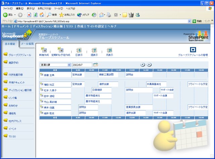Expand the 営業3課 group dropdown
Image resolution: width=215 pixels, height=159 pixels.
[69, 65]
